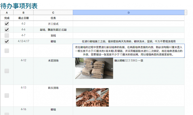Viewport: 193px width, 115px height.
Task: Click the selected cell text 若在砌墙的过程中
Action: click(129, 51)
